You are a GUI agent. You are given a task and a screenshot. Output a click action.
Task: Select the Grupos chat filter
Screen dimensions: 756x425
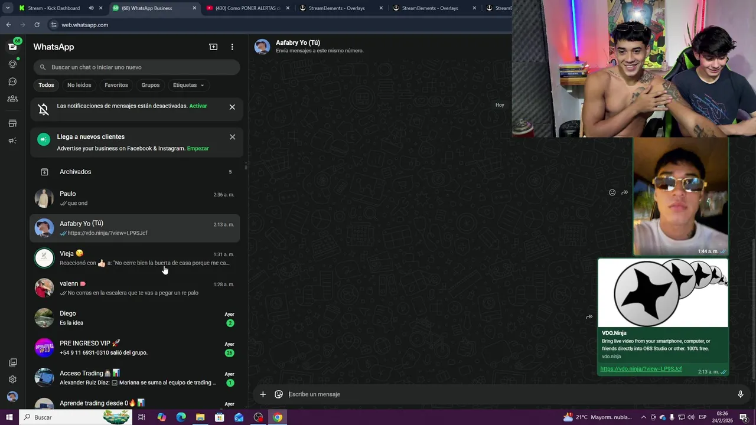point(151,85)
